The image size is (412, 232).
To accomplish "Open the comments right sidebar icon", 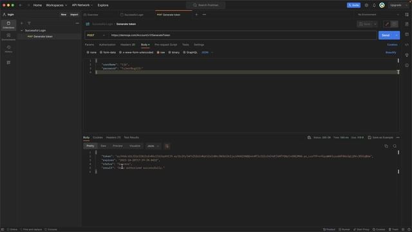I will coord(407,34).
